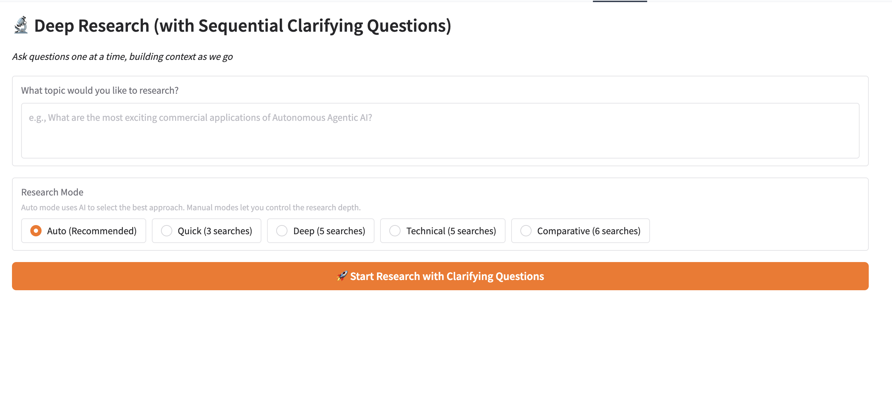Click the 'What topic would you like' label
This screenshot has width=892, height=398.
(x=100, y=91)
